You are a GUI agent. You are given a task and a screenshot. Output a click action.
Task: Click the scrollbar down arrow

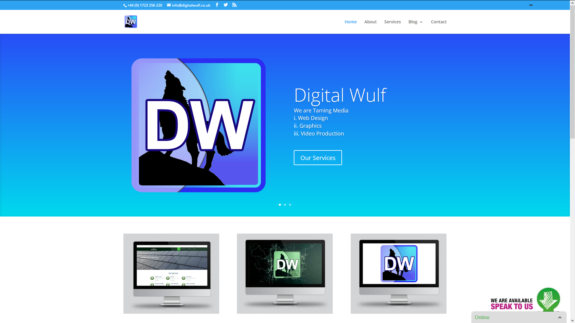(x=572, y=320)
